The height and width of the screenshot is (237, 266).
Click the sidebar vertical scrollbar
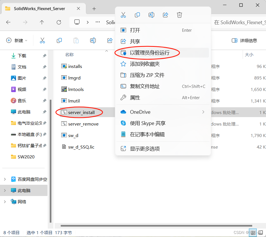[50, 161]
